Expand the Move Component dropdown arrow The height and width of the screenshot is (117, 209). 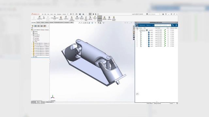(66, 20)
